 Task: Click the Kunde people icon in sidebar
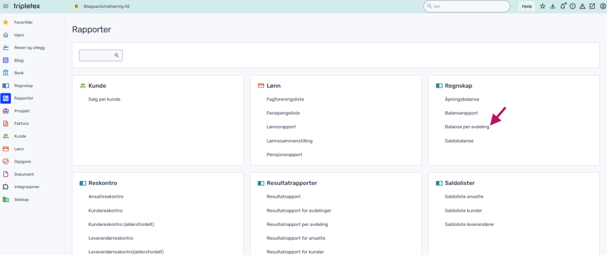coord(5,136)
